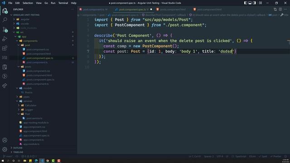Open the Extensions view
Image resolution: width=290 pixels, height=163 pixels.
coord(5,48)
